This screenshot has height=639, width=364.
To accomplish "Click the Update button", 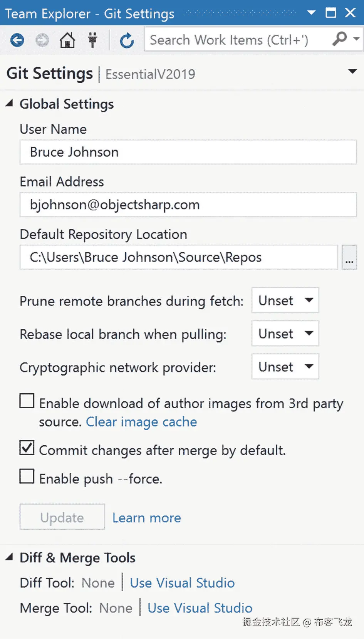I will pyautogui.click(x=62, y=517).
